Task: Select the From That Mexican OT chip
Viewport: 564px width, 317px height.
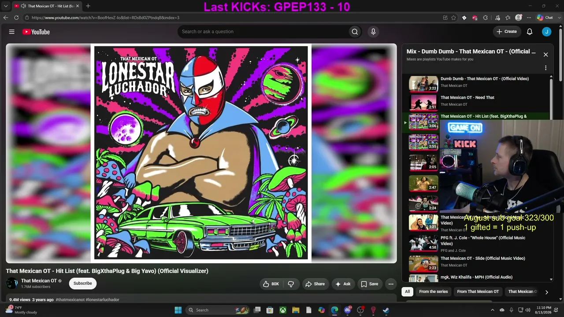Action: click(478, 291)
